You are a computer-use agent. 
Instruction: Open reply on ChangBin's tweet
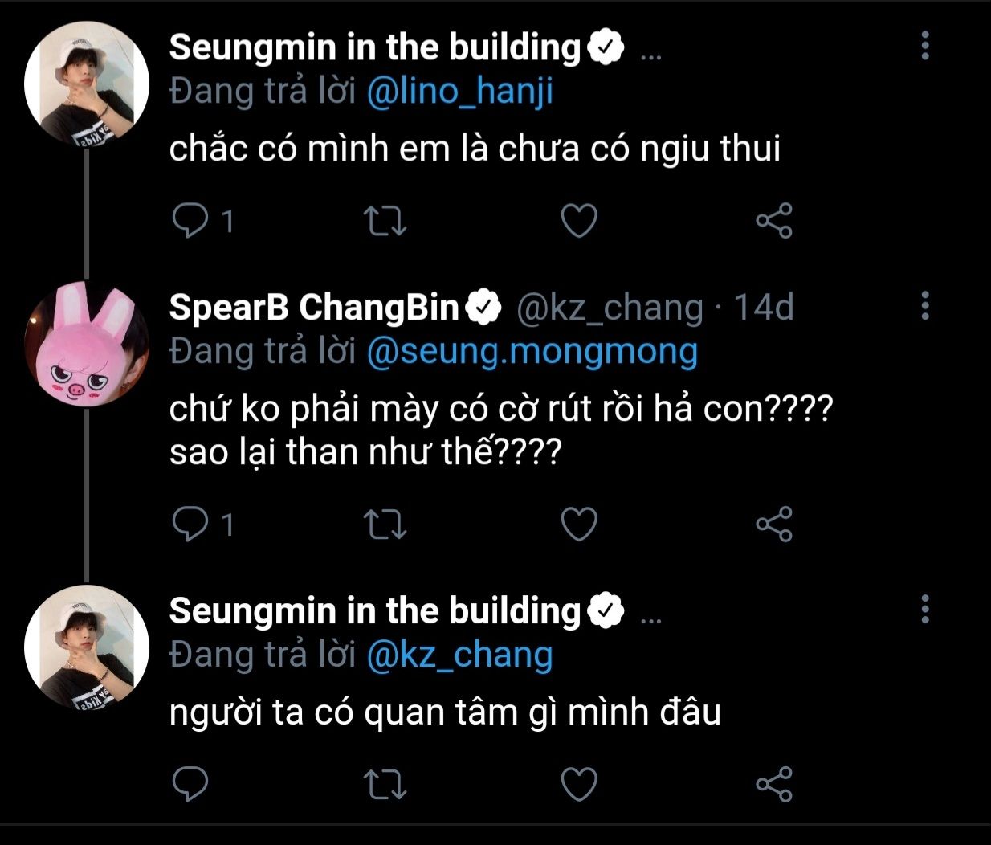click(x=190, y=525)
